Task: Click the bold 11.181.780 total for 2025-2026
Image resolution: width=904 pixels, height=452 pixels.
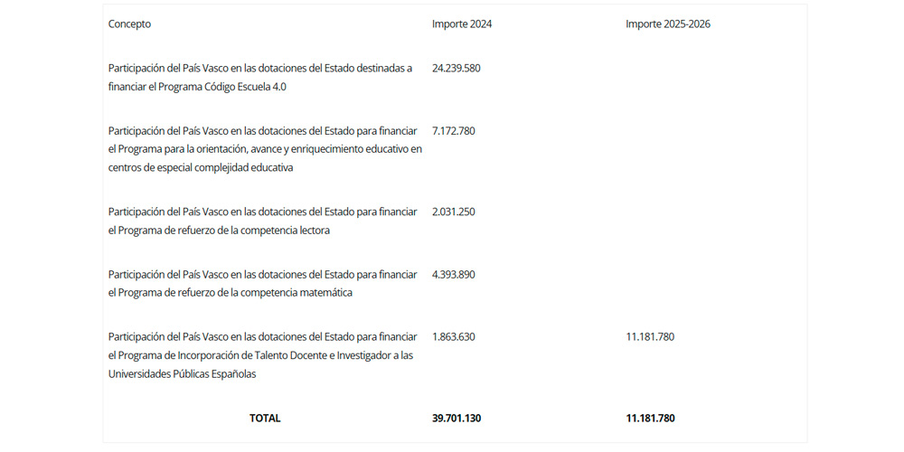Action: pyautogui.click(x=650, y=419)
